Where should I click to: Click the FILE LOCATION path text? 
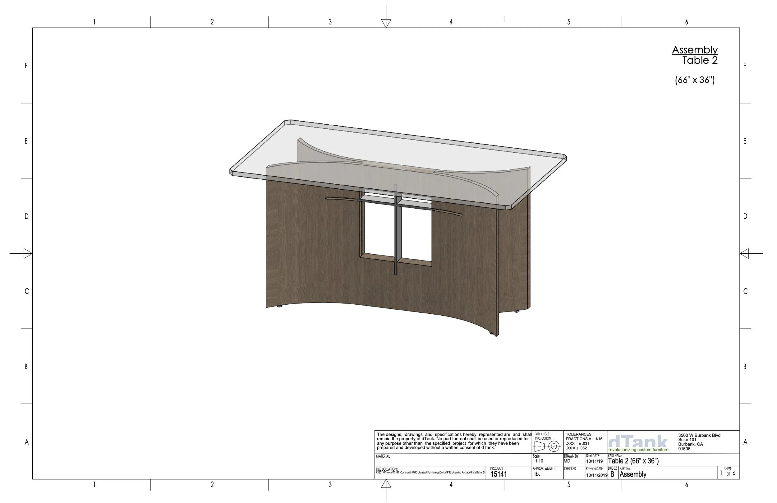pyautogui.click(x=430, y=472)
